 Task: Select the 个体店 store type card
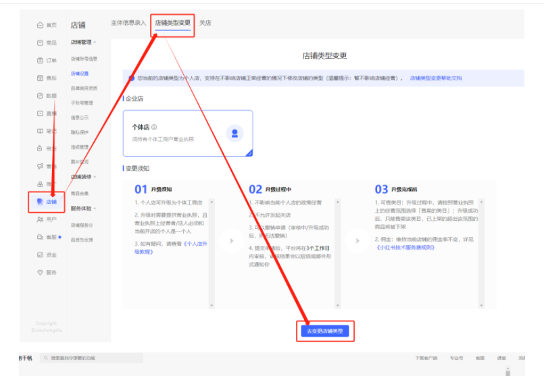click(x=188, y=134)
